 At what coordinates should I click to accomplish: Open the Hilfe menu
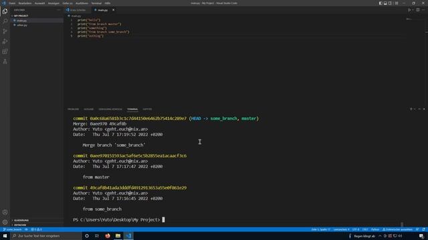pyautogui.click(x=108, y=3)
